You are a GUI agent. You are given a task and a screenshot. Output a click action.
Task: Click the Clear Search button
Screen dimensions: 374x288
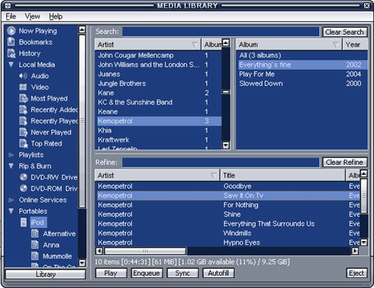(345, 32)
